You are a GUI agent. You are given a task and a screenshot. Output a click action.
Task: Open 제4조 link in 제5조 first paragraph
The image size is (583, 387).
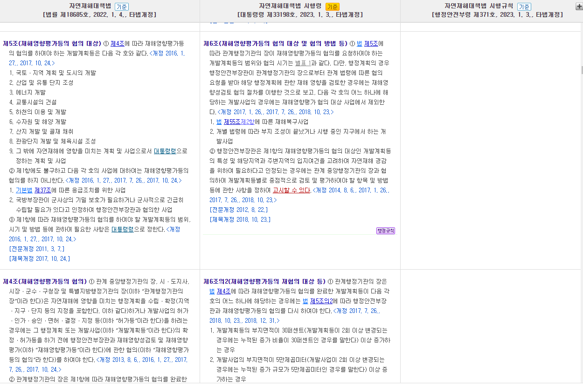pyautogui.click(x=118, y=43)
